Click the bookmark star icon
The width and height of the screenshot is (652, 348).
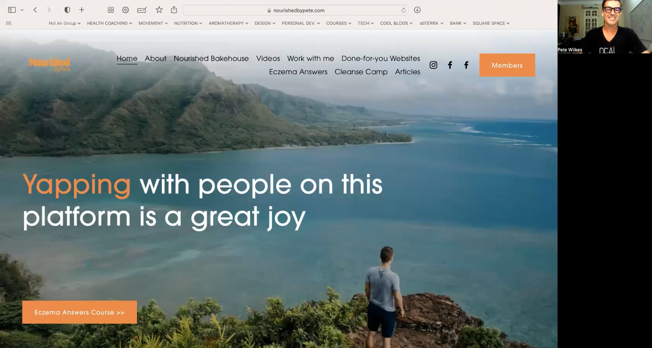159,10
